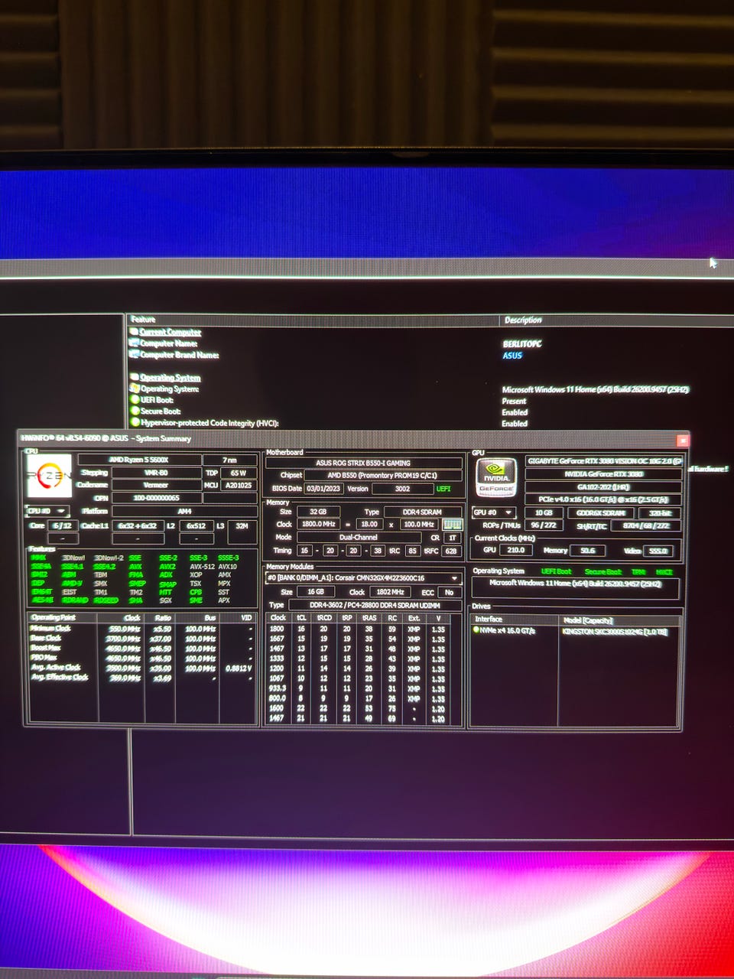
Task: Click the NVIDIA GeForce logo in the GPU panel
Action: pyautogui.click(x=496, y=478)
